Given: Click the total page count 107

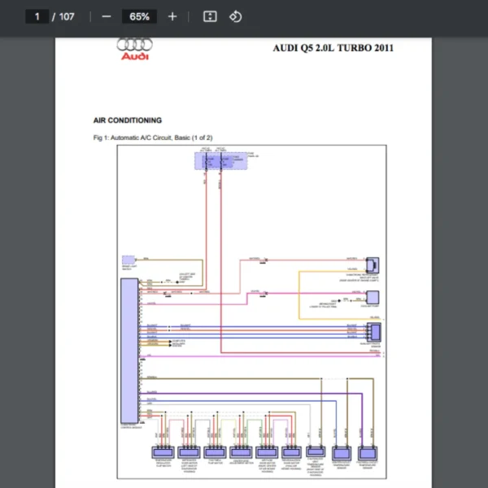Looking at the screenshot, I should (66, 16).
